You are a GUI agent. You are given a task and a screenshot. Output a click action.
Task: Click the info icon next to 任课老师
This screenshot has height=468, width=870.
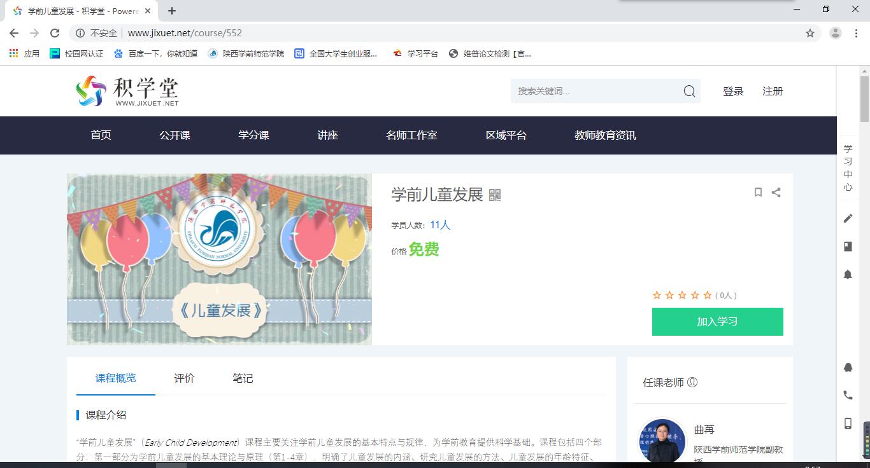coord(692,382)
